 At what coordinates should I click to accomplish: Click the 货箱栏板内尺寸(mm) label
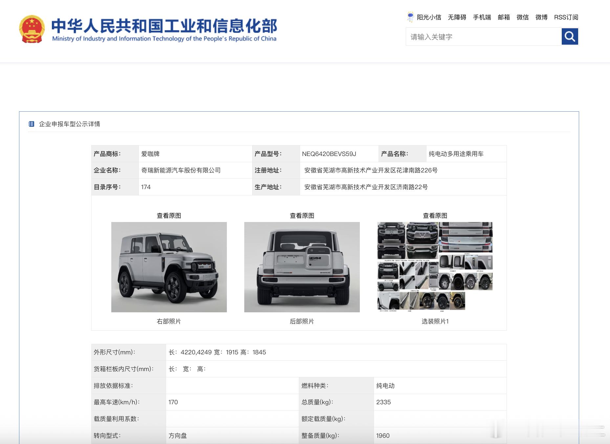coord(124,369)
